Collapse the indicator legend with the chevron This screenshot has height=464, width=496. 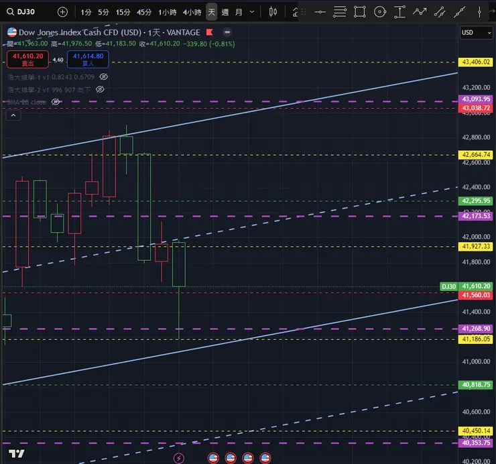[x=13, y=115]
